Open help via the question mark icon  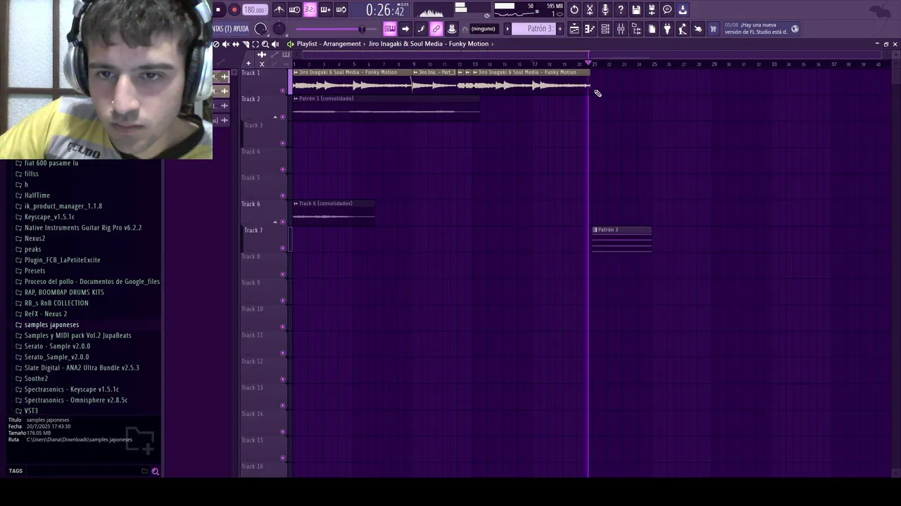click(621, 10)
